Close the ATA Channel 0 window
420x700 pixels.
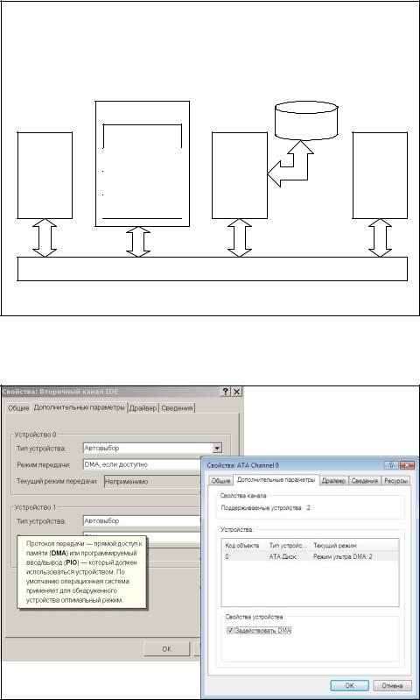coord(407,465)
